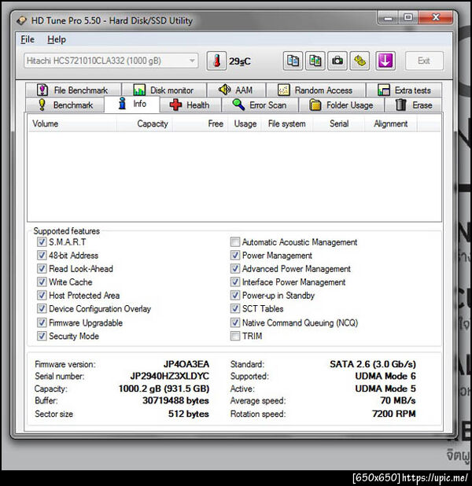Open the AAM tab
This screenshot has height=486, width=472.
pyautogui.click(x=236, y=90)
